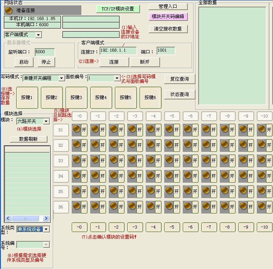Viewport: 273px width, 269px height.
Task: Click the 状态查询 button
Action: point(180,94)
